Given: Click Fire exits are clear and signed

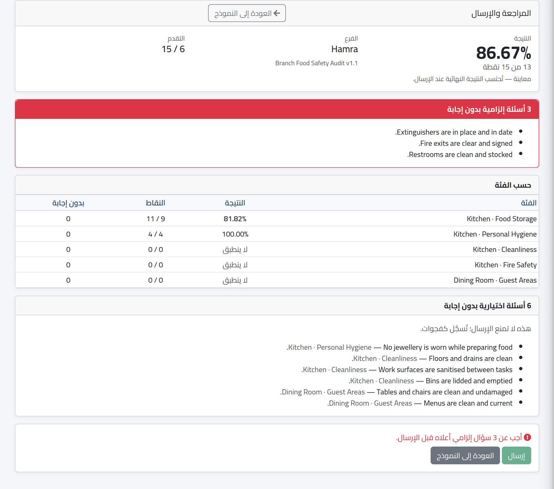Looking at the screenshot, I should [465, 143].
